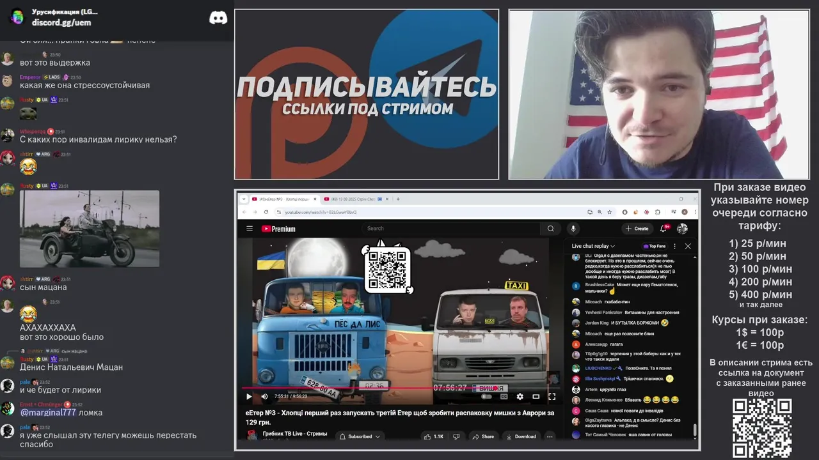This screenshot has width=819, height=460.
Task: Seek on the red video progress bar
Action: [400, 388]
